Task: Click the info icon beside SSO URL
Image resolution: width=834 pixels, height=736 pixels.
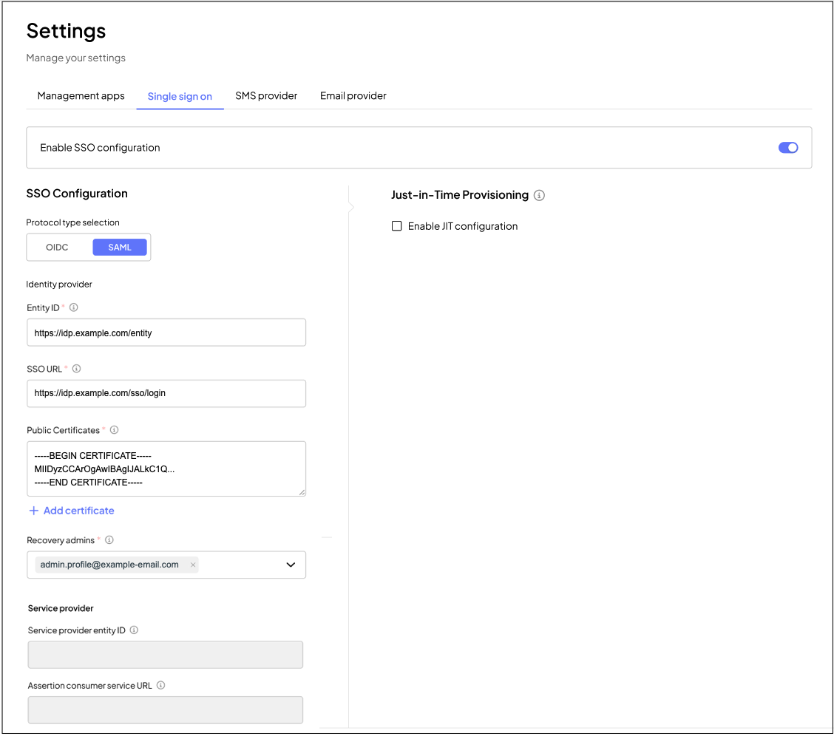Action: 76,369
